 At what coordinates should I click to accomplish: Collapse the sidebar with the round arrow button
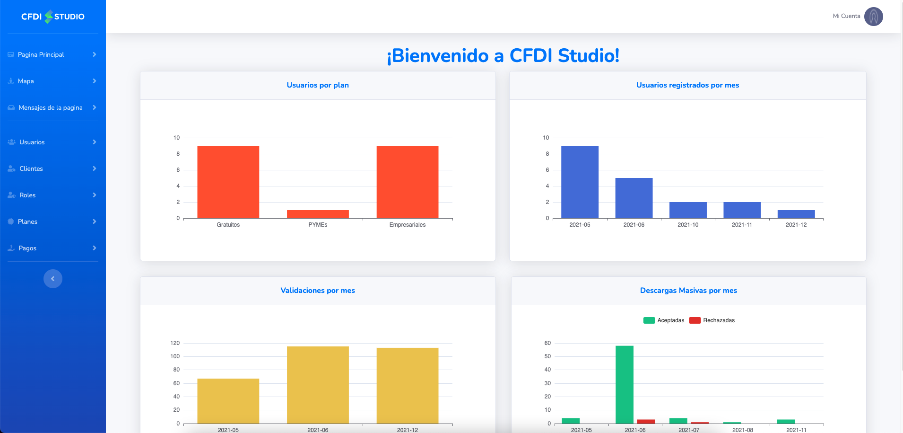coord(53,279)
